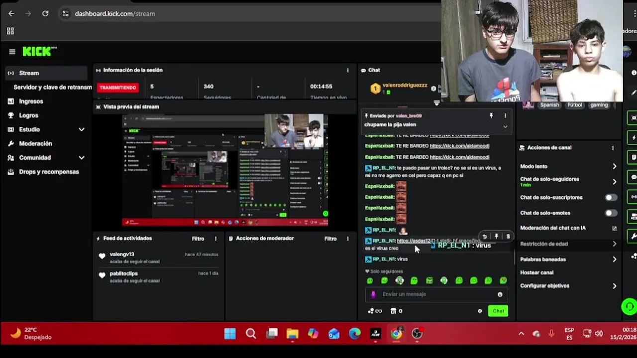This screenshot has height=358, width=637.
Task: Click Hostear canal
Action: [x=536, y=273]
